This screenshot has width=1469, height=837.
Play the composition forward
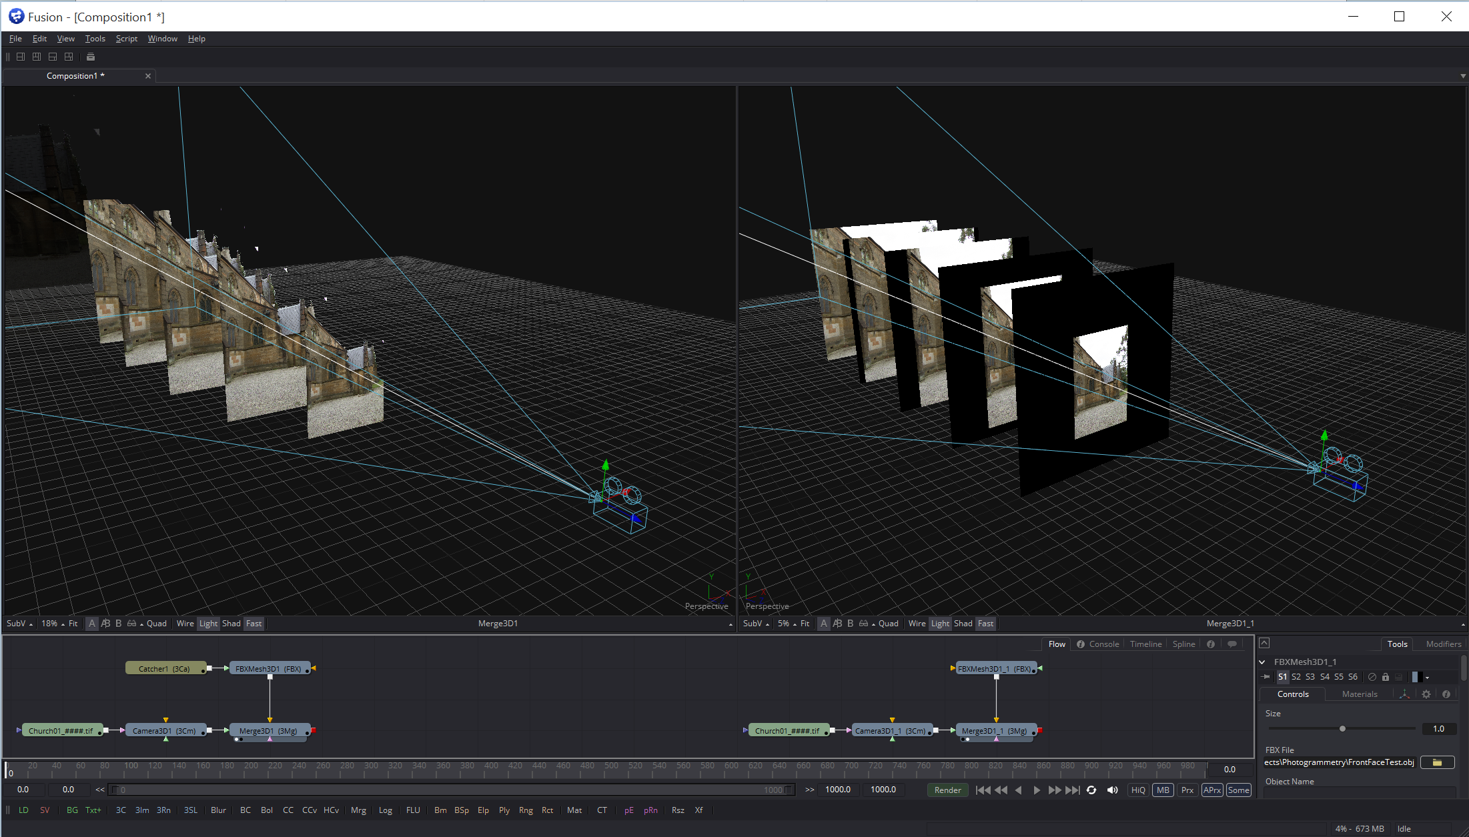click(1036, 790)
